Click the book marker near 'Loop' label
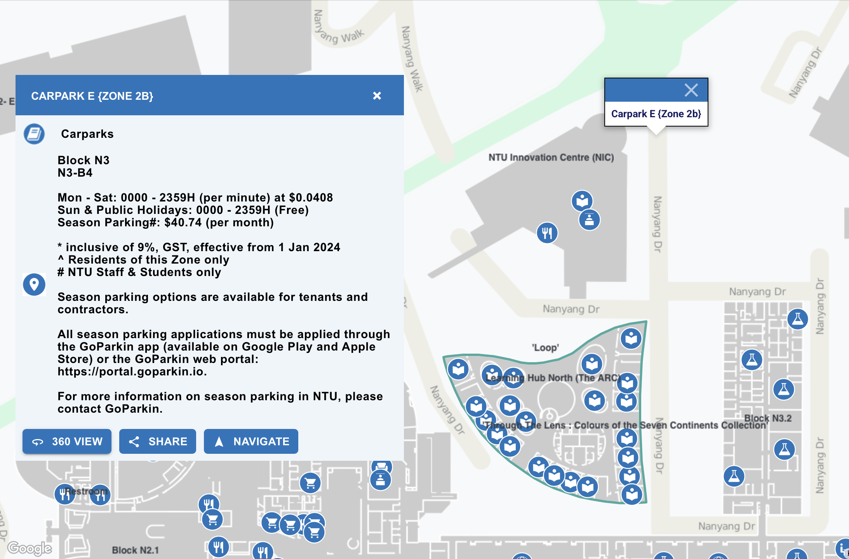This screenshot has width=849, height=559. point(592,364)
